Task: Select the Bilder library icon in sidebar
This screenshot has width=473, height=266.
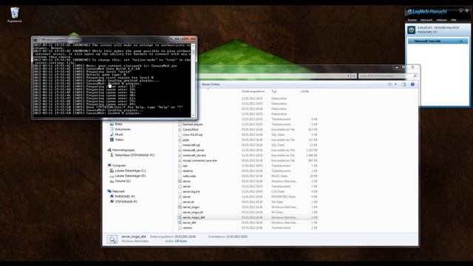Action: click(112, 124)
